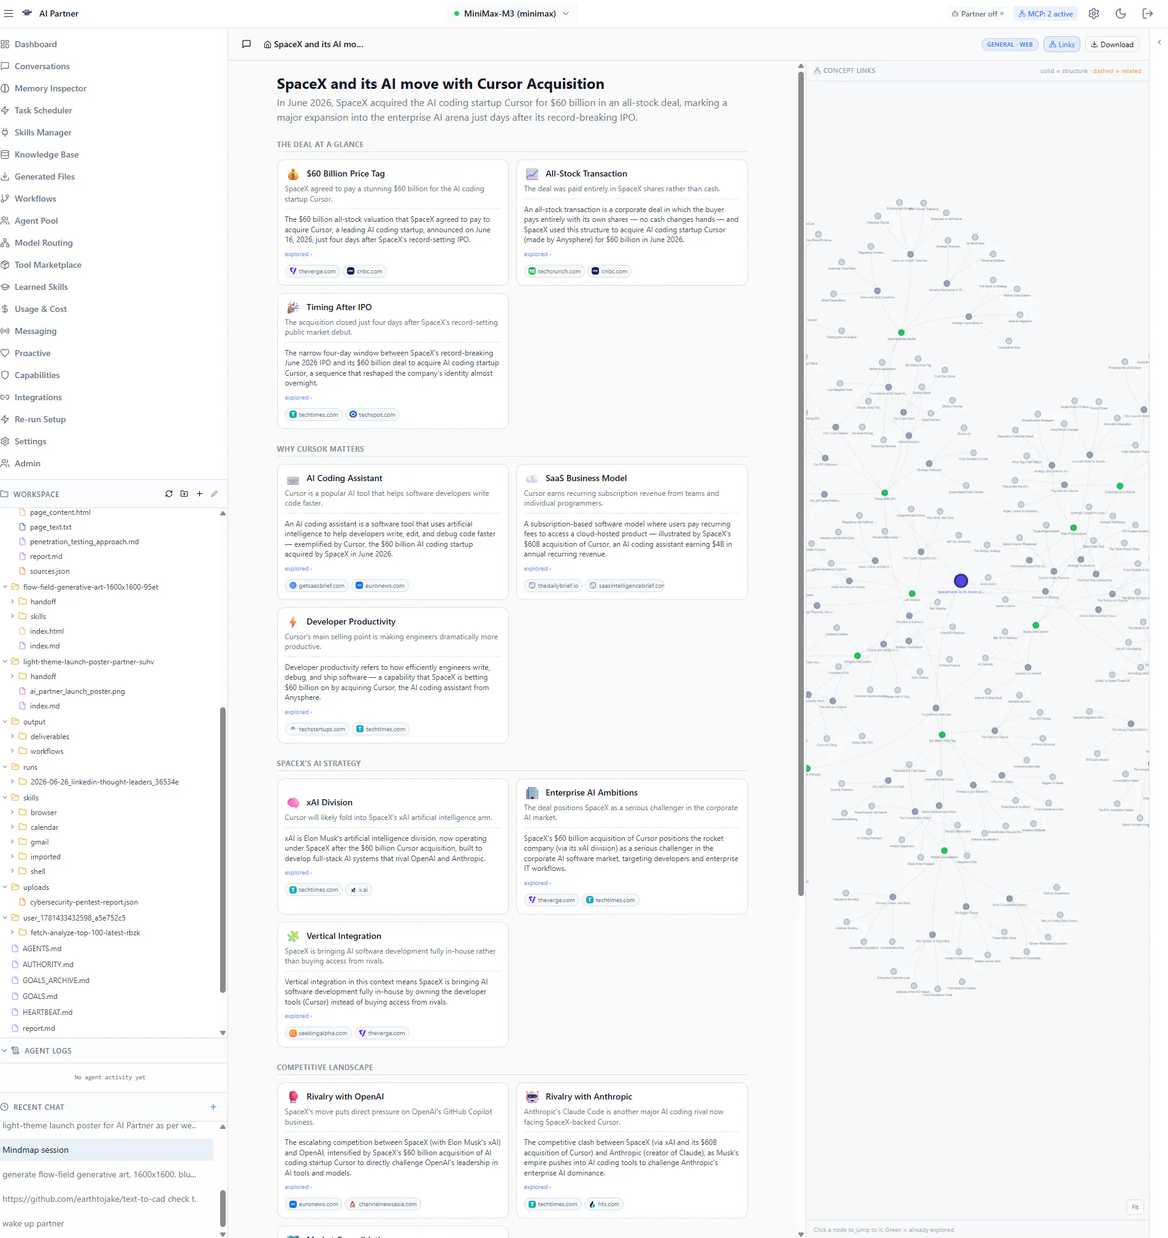Click Workflows branch icon
Viewport: 1168px width, 1238px height.
click(x=5, y=199)
